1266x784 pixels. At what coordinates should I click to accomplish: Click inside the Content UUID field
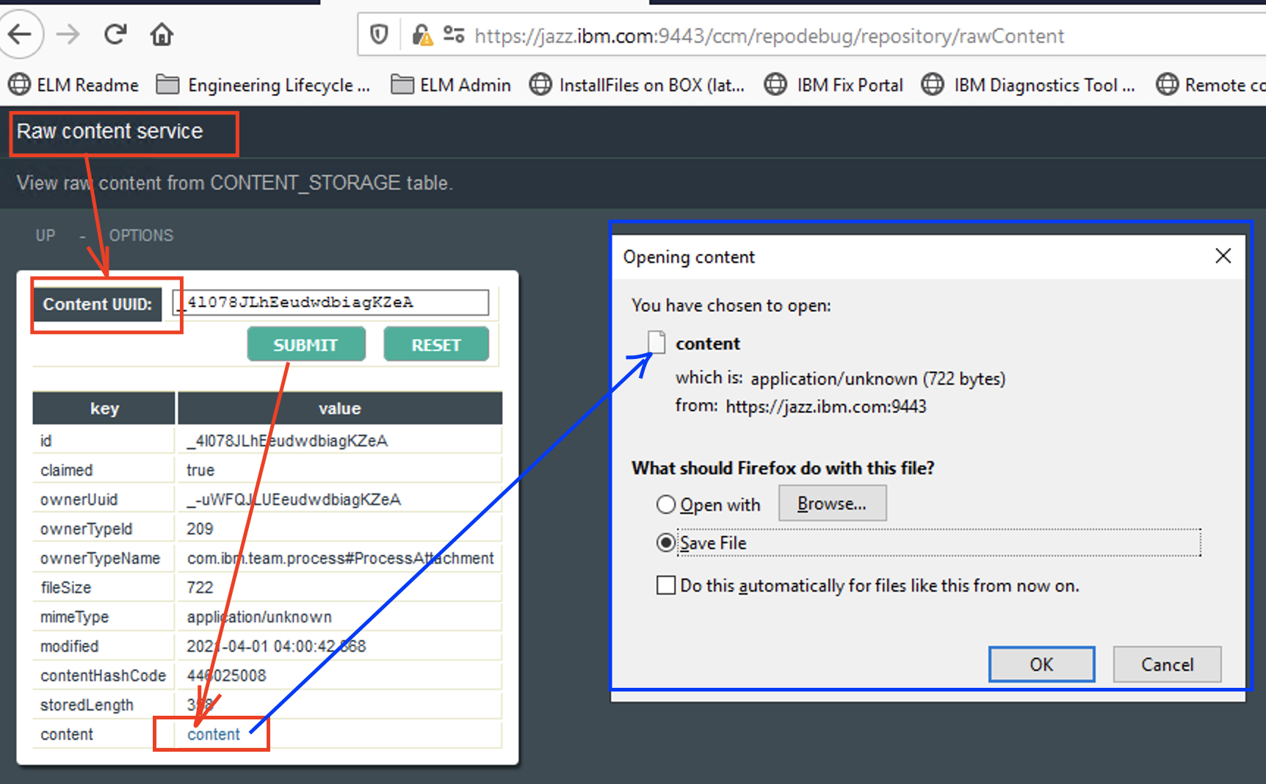pos(330,302)
